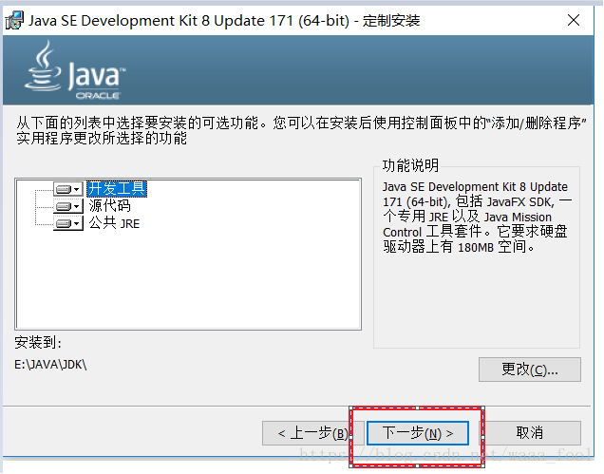The width and height of the screenshot is (604, 474).
Task: Open the 公共 JRE feature drive dropdown
Action: click(68, 223)
